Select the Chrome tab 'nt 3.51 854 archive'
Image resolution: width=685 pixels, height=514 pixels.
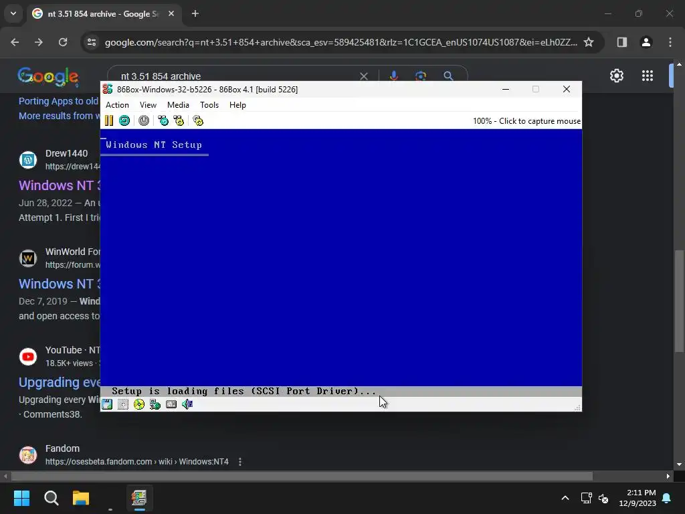104,14
